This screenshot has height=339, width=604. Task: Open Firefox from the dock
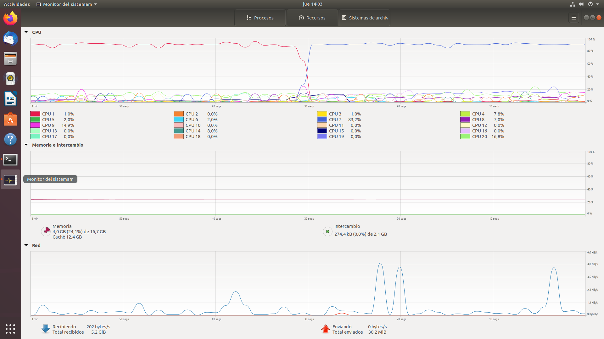[x=10, y=19]
